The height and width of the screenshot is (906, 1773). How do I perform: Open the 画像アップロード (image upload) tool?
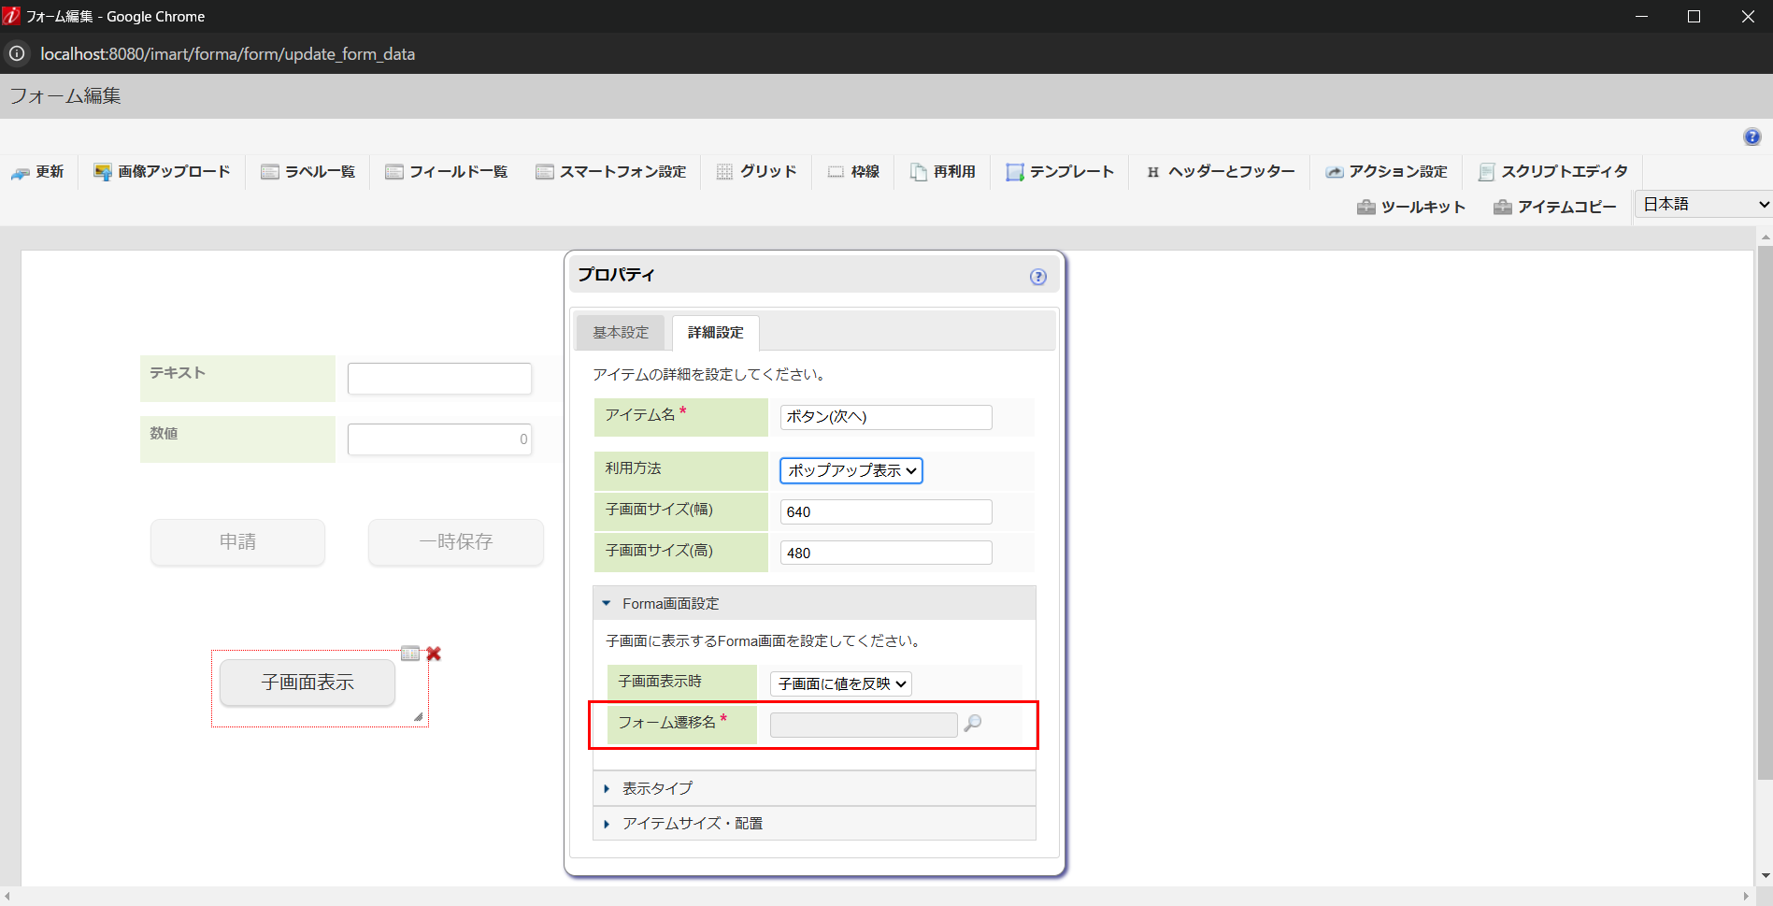(x=161, y=171)
